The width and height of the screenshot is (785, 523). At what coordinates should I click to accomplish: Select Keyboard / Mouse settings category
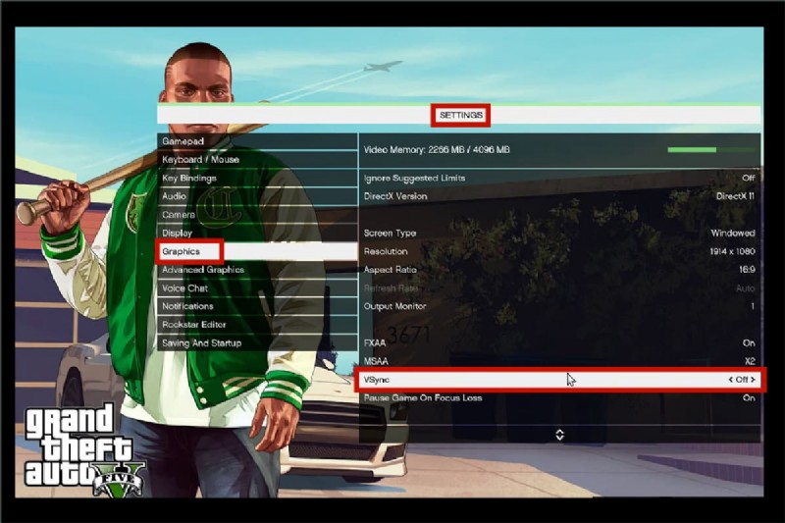(x=257, y=160)
